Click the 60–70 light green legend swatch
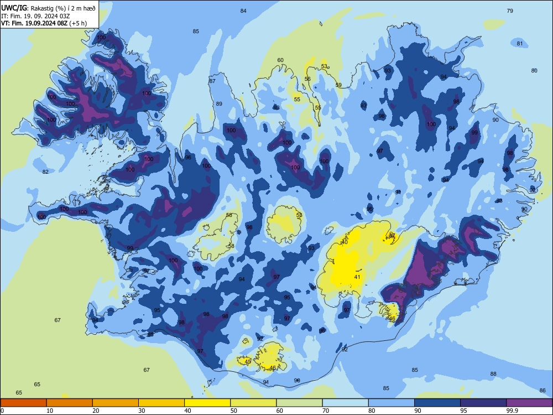This screenshot has height=415, width=553. pyautogui.click(x=299, y=403)
